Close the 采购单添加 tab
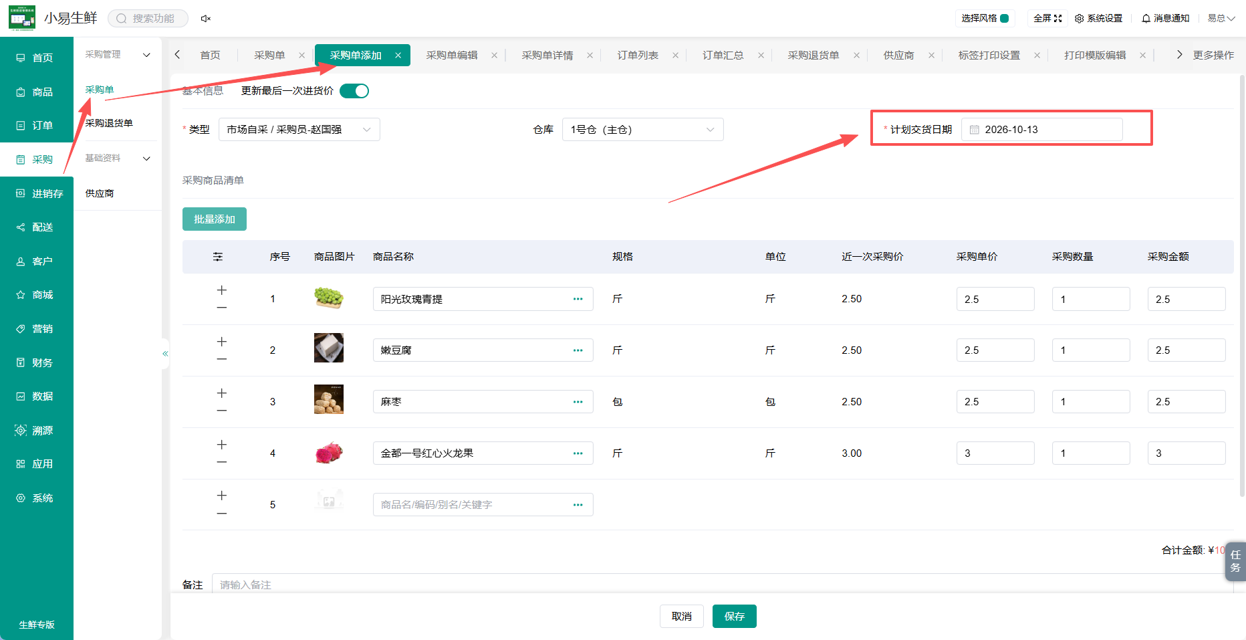 [398, 56]
